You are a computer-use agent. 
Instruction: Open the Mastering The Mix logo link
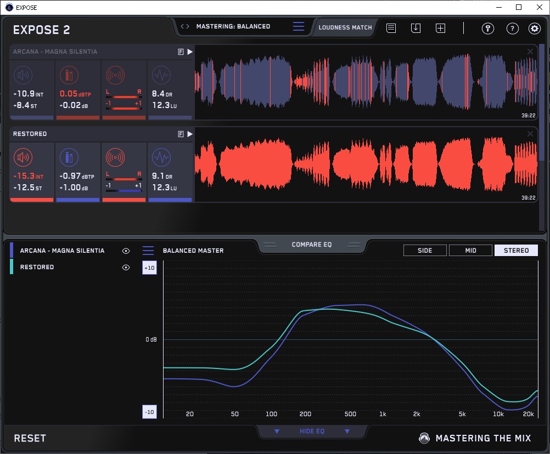tap(475, 438)
